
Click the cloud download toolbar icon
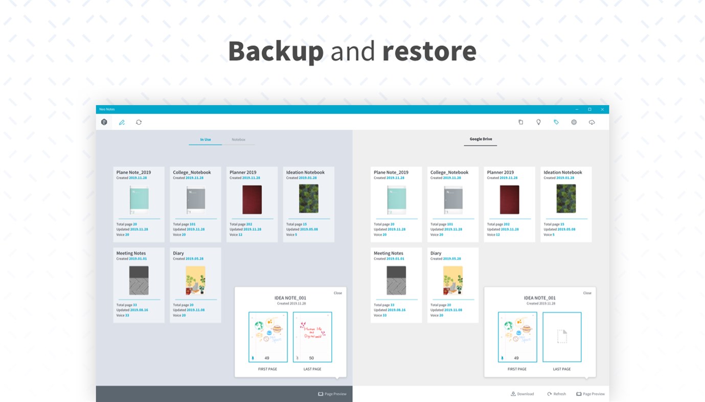tap(591, 122)
